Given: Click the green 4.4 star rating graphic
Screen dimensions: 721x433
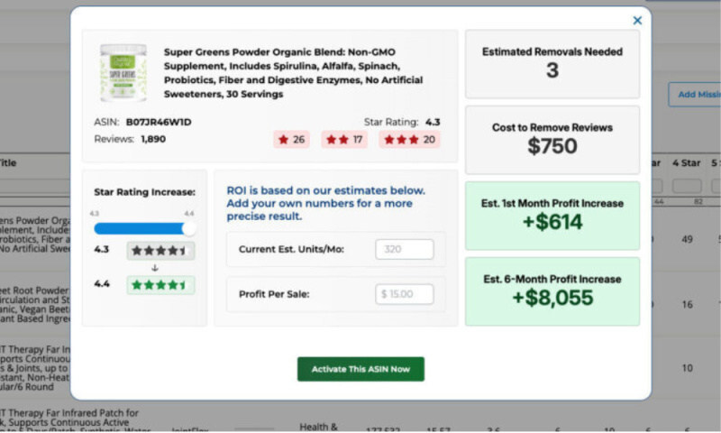Looking at the screenshot, I should (x=160, y=285).
